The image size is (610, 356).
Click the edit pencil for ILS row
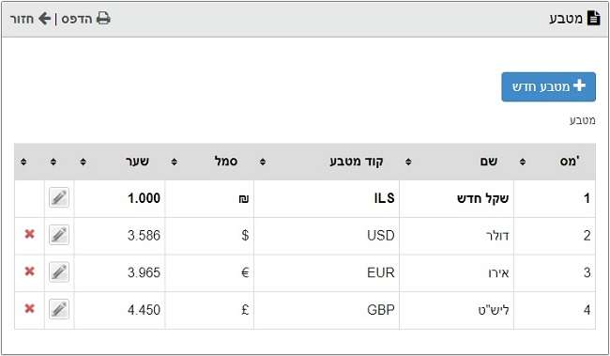tap(59, 197)
